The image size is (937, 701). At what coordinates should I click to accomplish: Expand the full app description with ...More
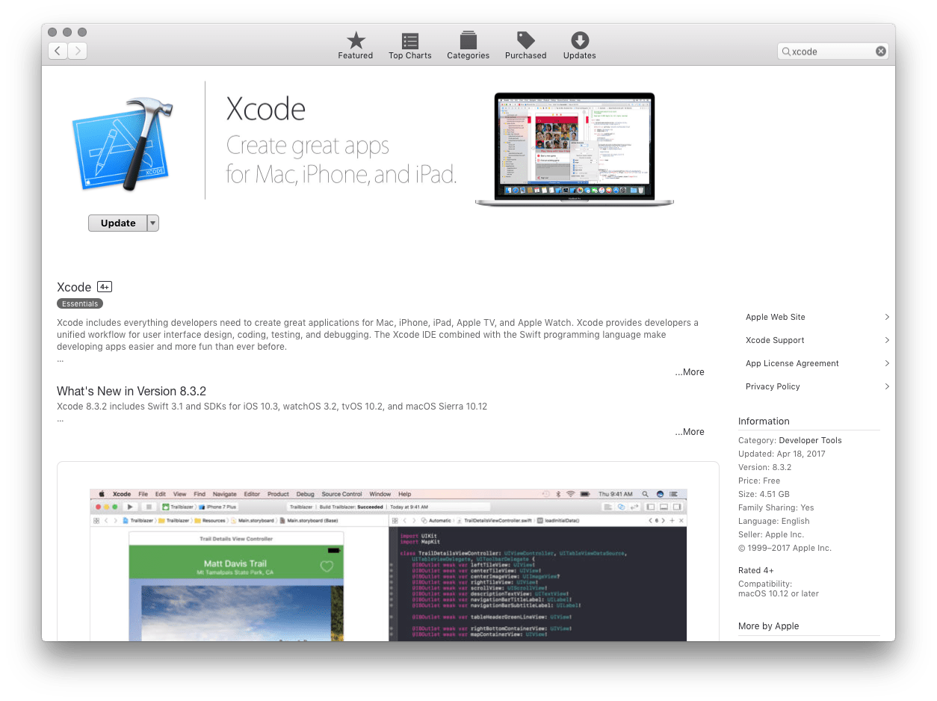coord(689,371)
